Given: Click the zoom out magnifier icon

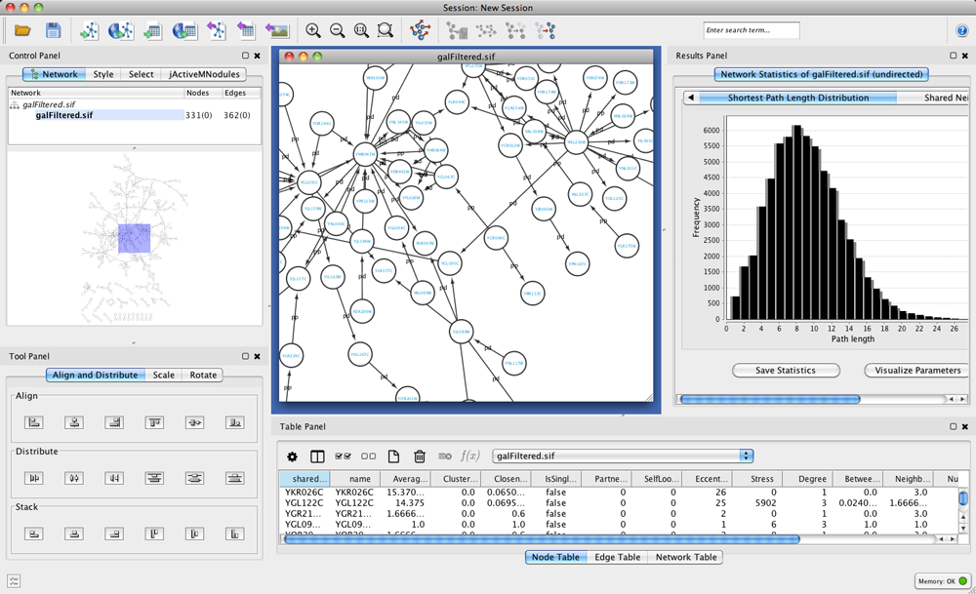Looking at the screenshot, I should pyautogui.click(x=337, y=31).
